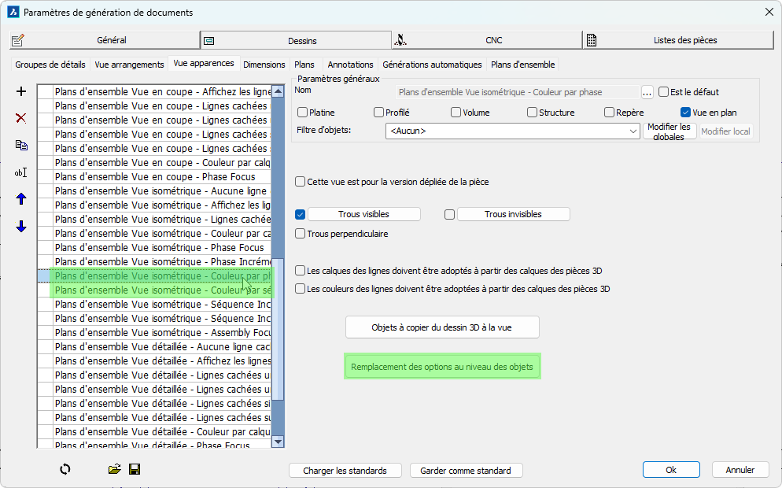Open file using yellow folder icon
Screen dimensions: 782x488
(115, 469)
